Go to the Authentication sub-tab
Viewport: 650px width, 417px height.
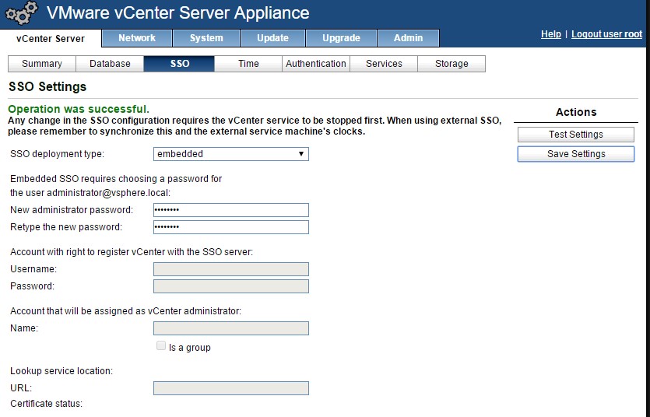[x=316, y=64]
